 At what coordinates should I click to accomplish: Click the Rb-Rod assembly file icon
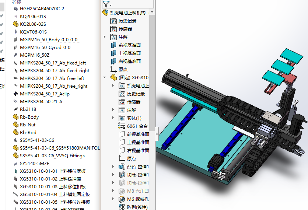15,132
